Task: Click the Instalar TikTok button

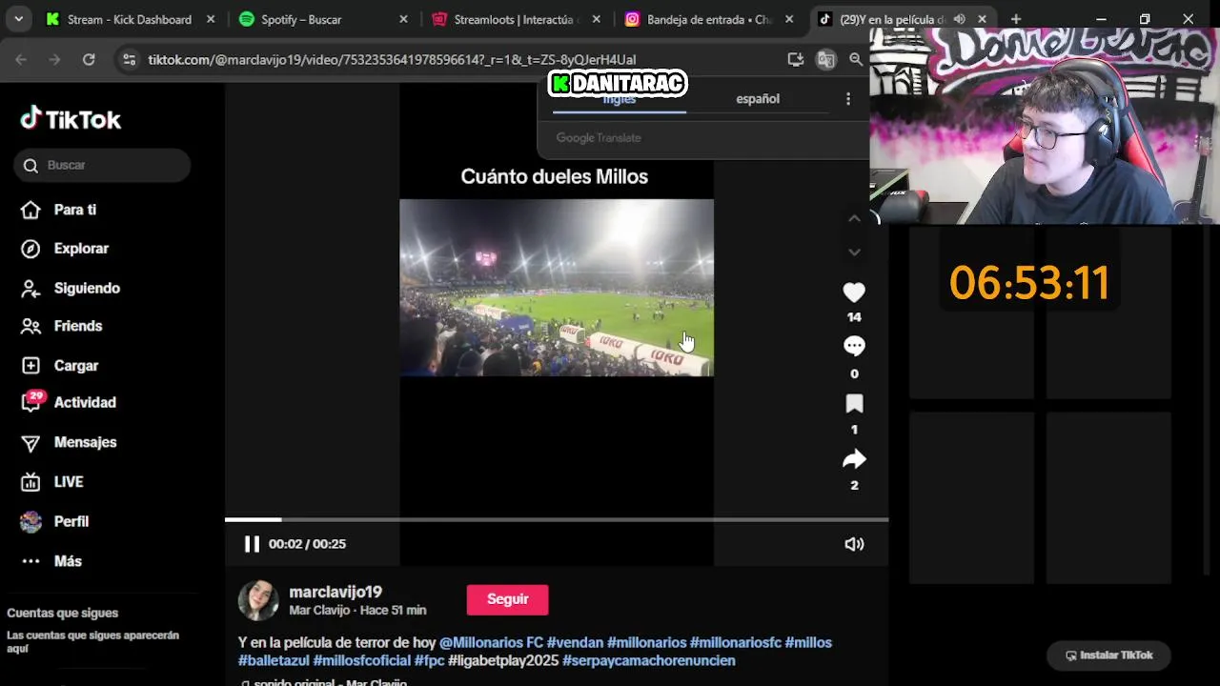Action: 1108,656
